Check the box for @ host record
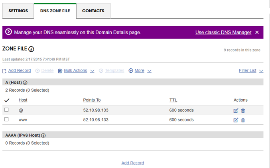The width and height of the screenshot is (270, 168). pyautogui.click(x=6, y=110)
